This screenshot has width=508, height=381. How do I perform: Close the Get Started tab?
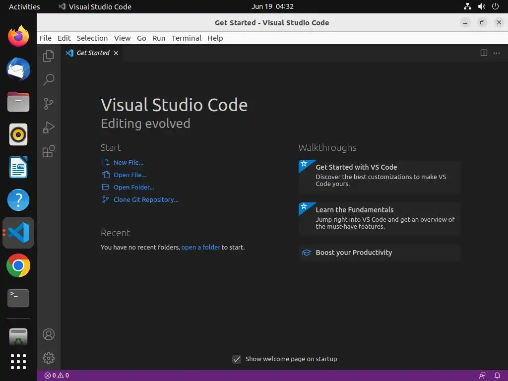point(116,53)
